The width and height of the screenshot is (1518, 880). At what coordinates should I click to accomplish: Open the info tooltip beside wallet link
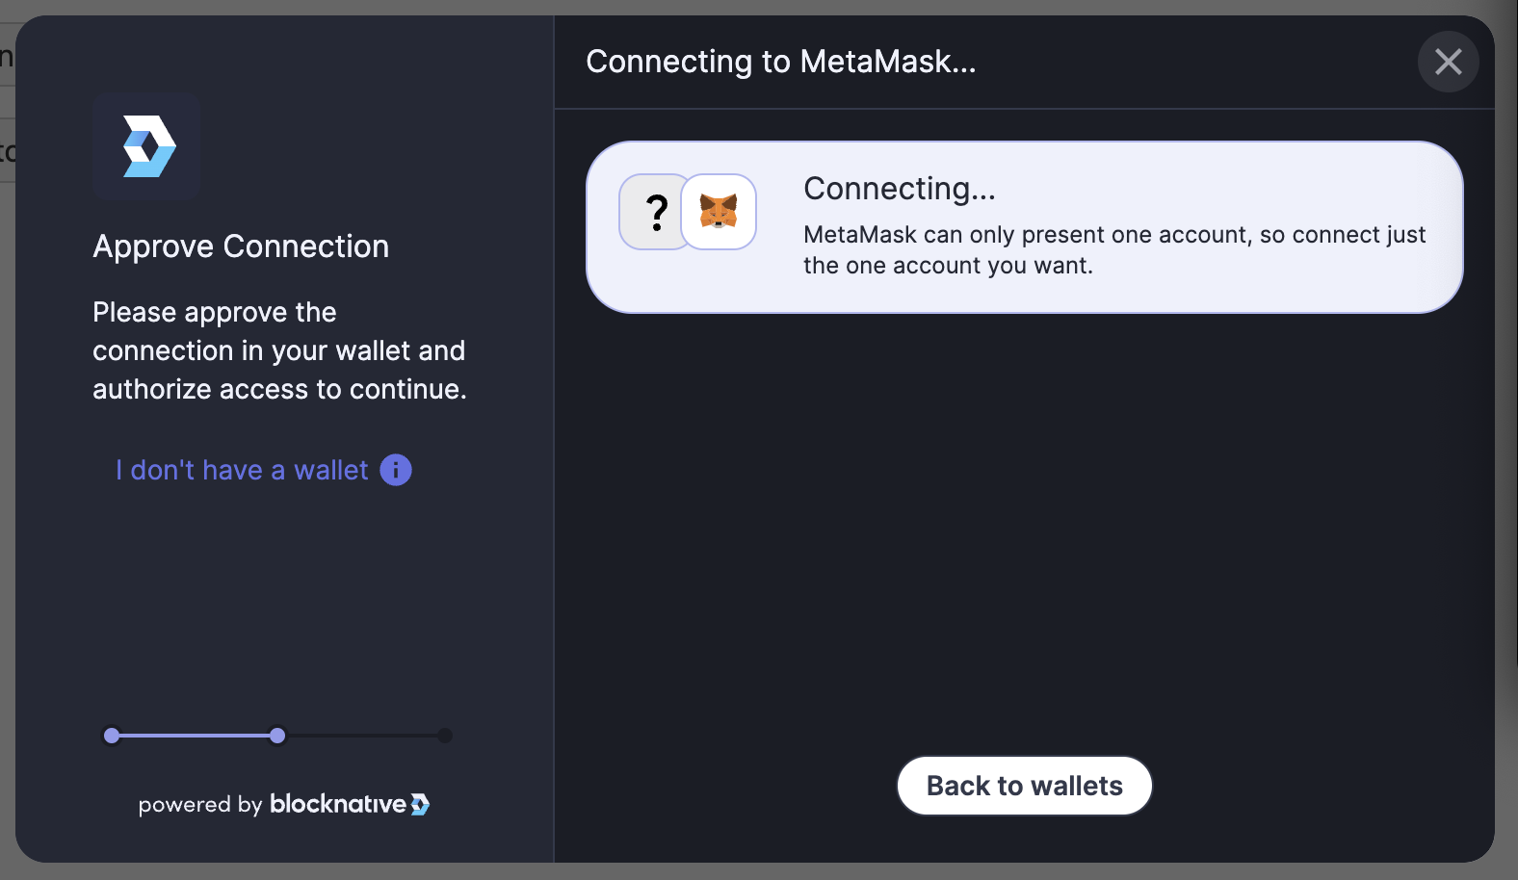point(395,470)
